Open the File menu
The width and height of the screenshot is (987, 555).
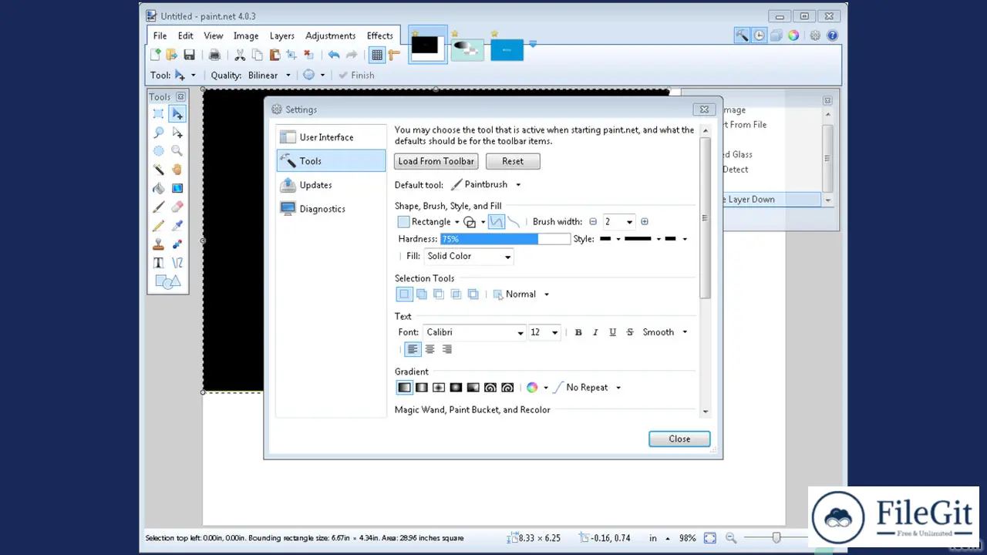click(x=160, y=35)
